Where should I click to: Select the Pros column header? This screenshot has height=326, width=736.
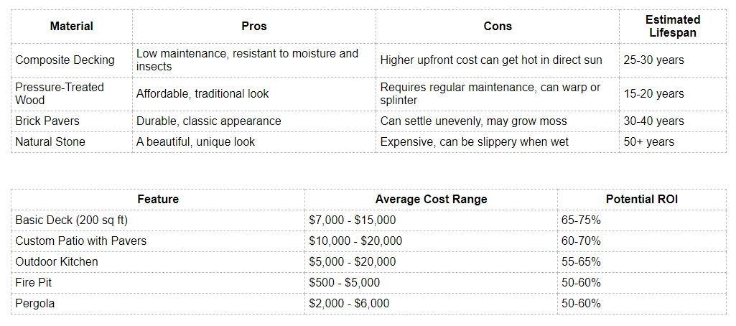coord(254,27)
